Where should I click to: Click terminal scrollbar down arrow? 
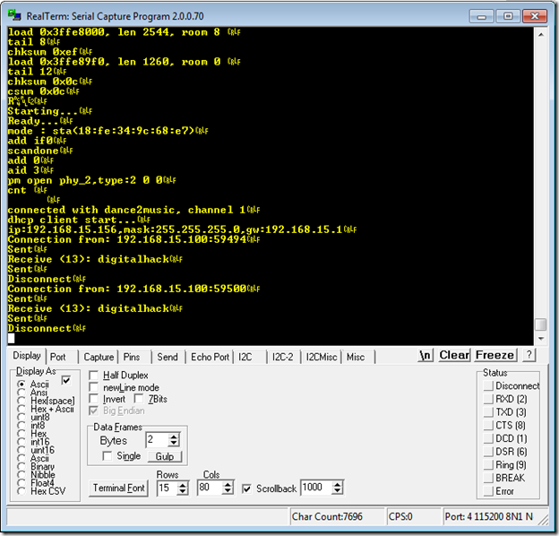click(541, 338)
